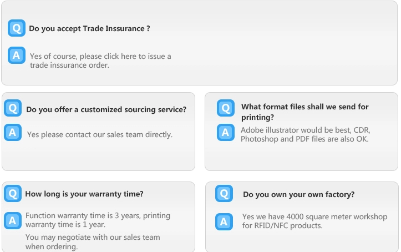Click the A icon beside trade inssurance answer
This screenshot has width=401, height=252.
[x=17, y=56]
